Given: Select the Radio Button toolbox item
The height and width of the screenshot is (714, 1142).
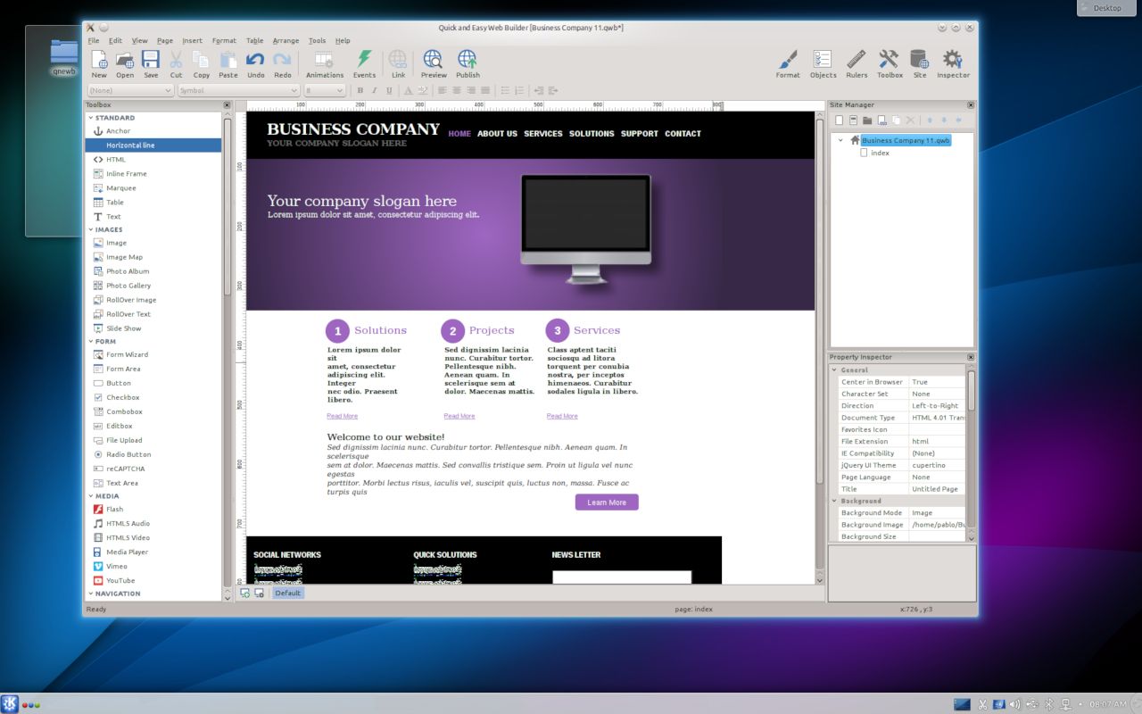Looking at the screenshot, I should (x=128, y=454).
